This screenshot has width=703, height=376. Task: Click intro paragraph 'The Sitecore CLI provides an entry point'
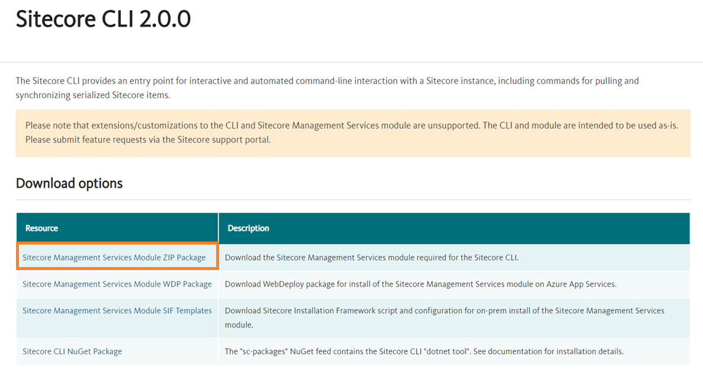(x=328, y=88)
